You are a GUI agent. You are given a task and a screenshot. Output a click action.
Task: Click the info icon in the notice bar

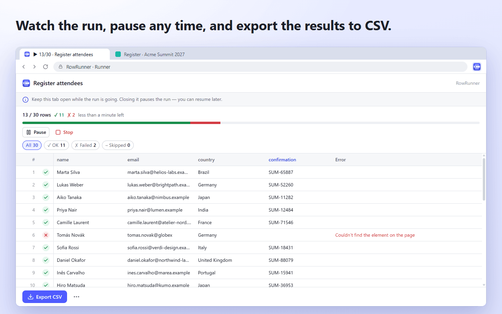(25, 99)
